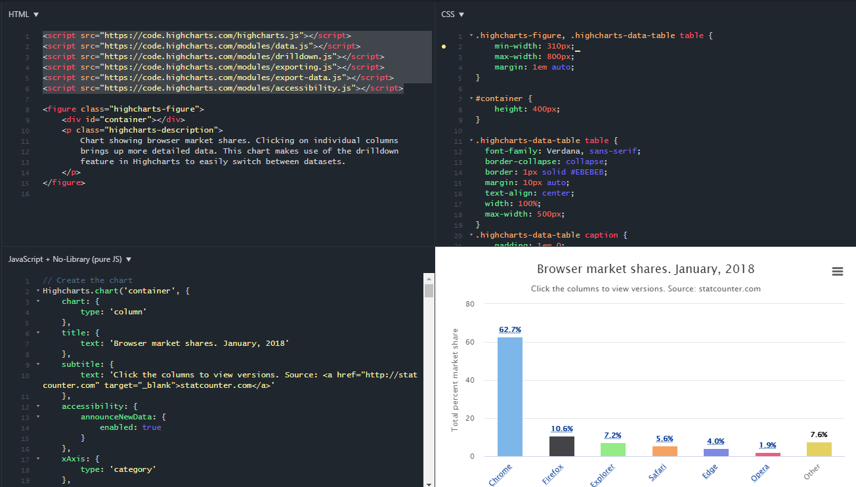Image resolution: width=856 pixels, height=487 pixels.
Task: Click the figure class="highcharts-figure" line
Action: coord(123,109)
